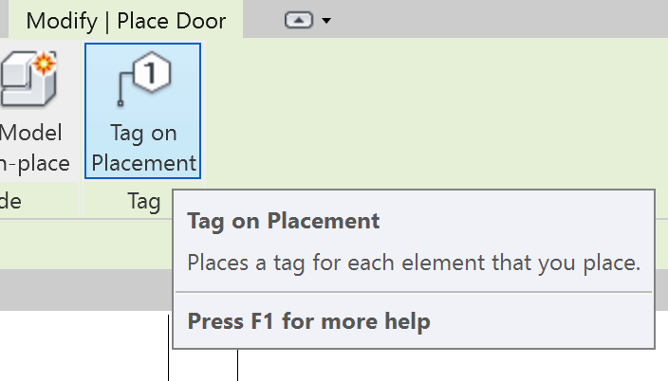Open the ribbon display options dropdown arrow
The image size is (668, 381).
(x=326, y=21)
